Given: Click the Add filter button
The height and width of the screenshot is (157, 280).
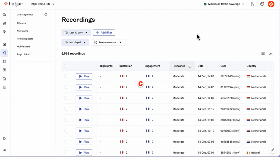Looking at the screenshot, I should [x=104, y=33].
